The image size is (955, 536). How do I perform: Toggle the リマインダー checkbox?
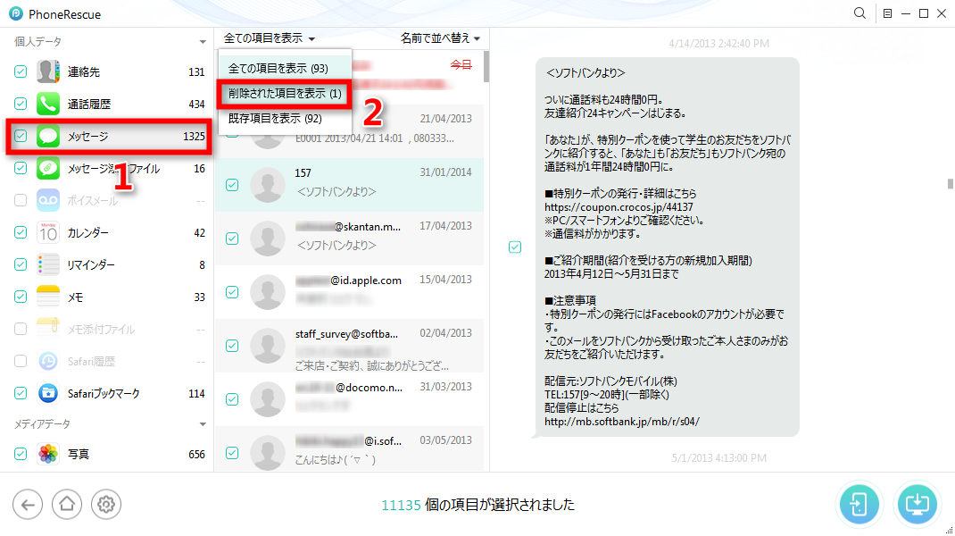tap(21, 264)
